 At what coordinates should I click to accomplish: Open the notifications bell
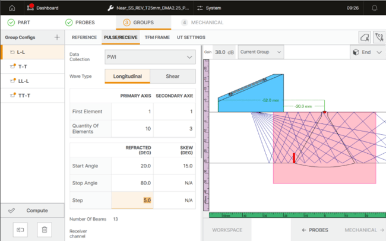tap(374, 8)
